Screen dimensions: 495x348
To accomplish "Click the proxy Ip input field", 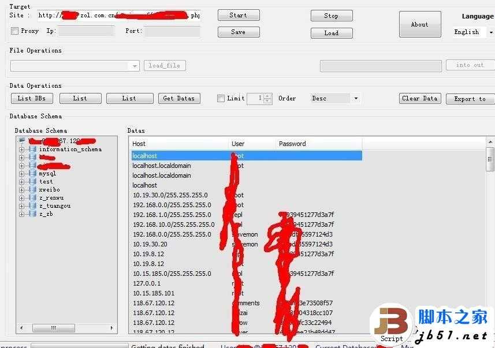I will click(x=86, y=31).
